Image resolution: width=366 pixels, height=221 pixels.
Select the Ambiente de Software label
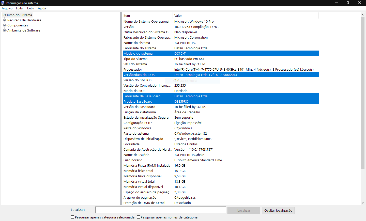point(24,30)
